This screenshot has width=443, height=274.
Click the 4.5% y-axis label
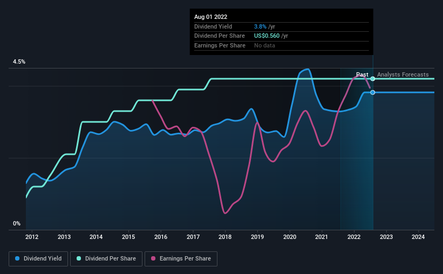coord(19,61)
